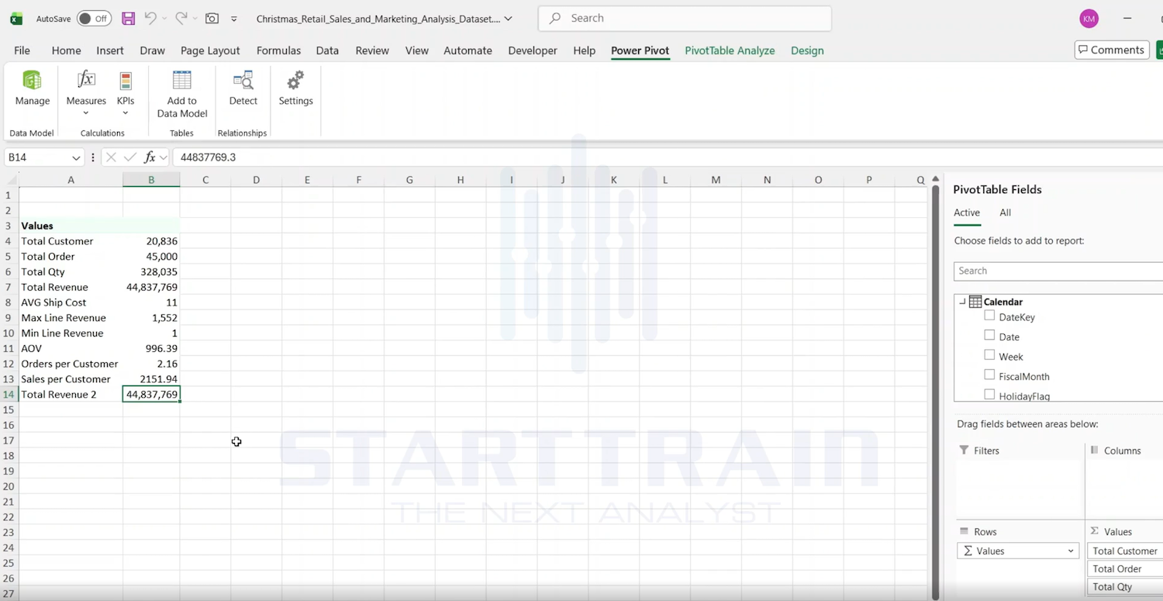Collapse the Calendar table tree node
Screen dimensions: 1163x601
pos(962,302)
